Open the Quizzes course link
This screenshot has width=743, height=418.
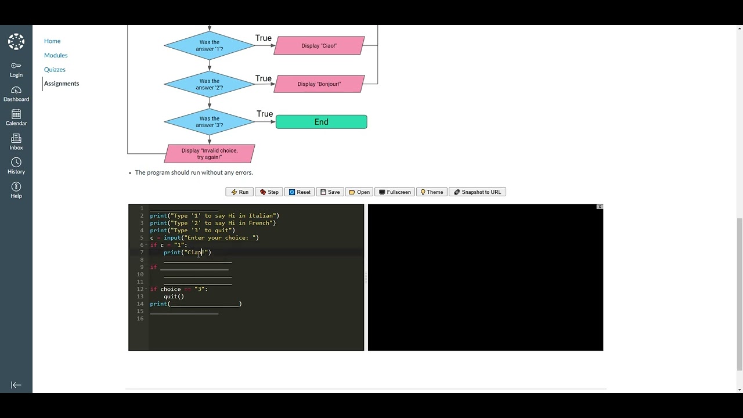click(x=55, y=70)
